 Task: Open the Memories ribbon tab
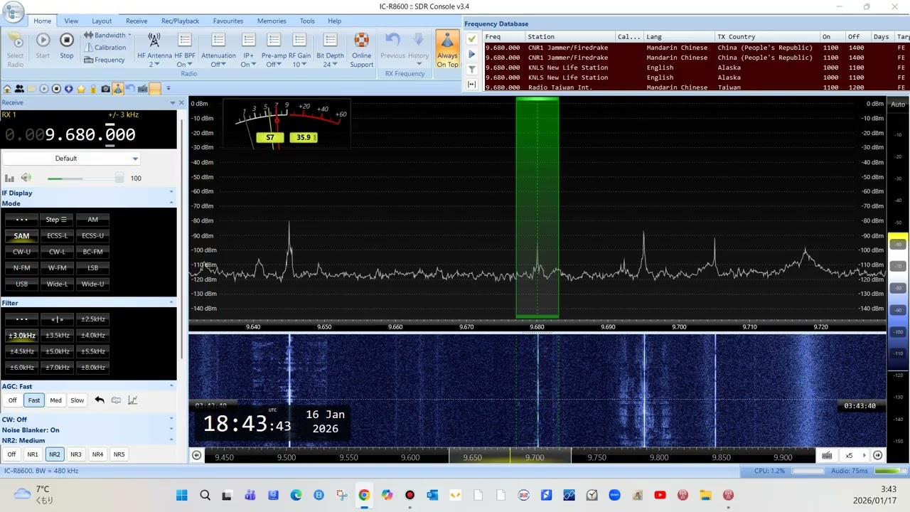coord(272,21)
